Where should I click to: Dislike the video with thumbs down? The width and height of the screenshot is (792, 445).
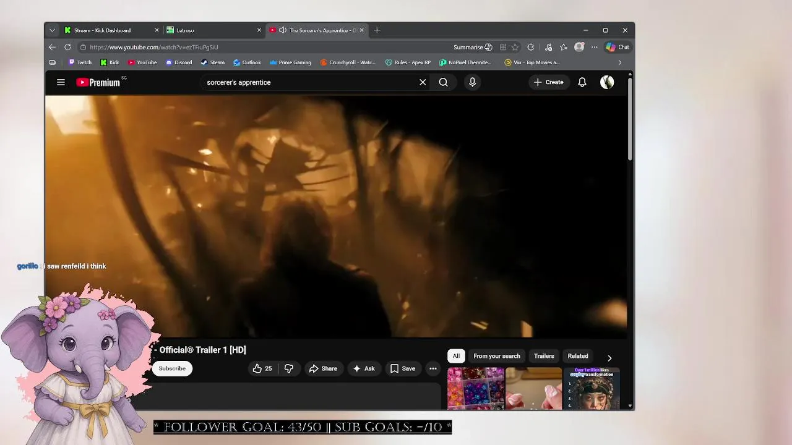[x=288, y=368]
